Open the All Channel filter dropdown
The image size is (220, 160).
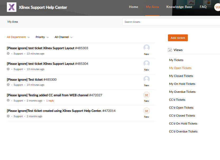pos(63,37)
